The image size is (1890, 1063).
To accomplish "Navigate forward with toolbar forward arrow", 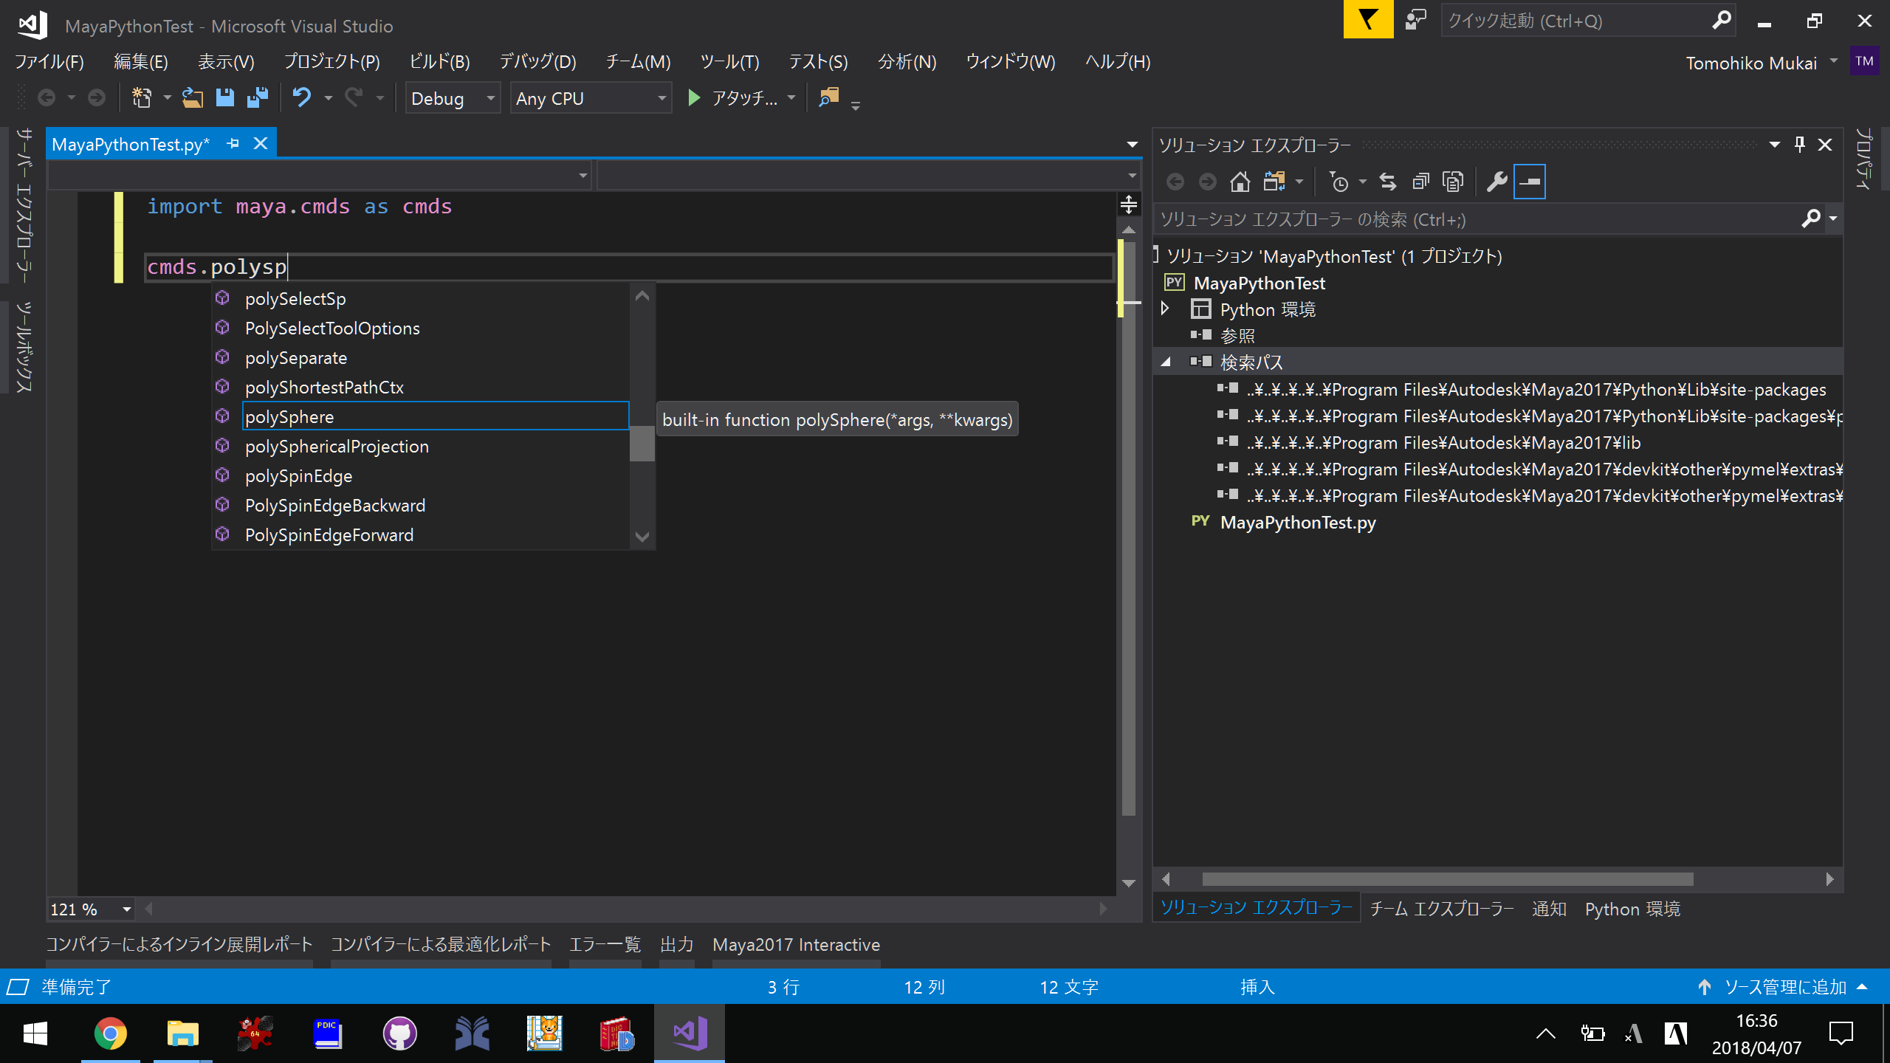I will coord(97,97).
